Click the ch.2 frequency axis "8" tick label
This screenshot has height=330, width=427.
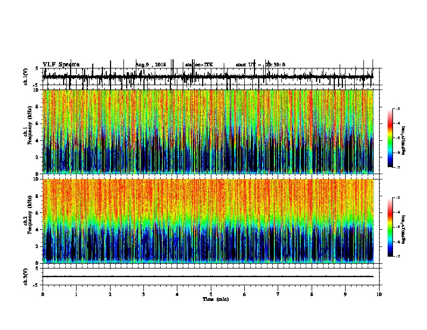click(37, 196)
